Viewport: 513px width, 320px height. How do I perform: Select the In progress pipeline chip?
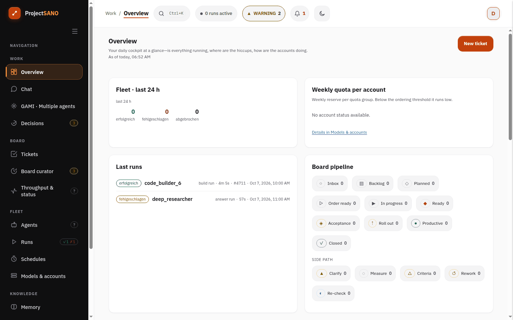tap(388, 203)
